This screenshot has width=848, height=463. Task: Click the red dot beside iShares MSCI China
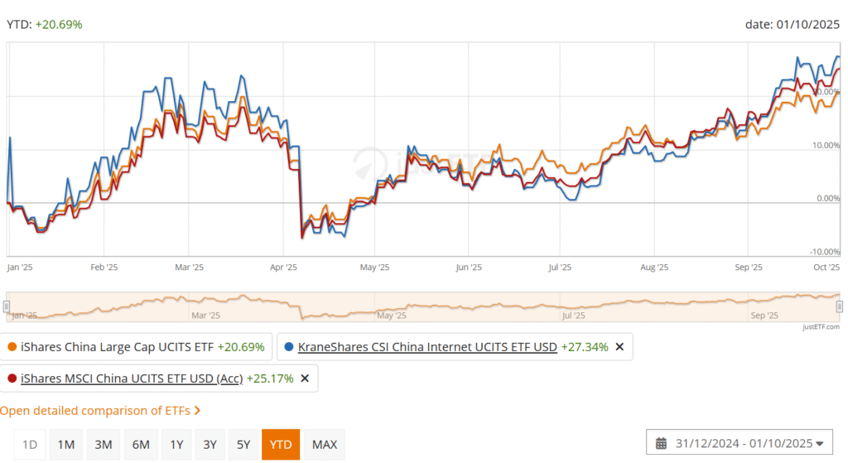[x=11, y=379]
